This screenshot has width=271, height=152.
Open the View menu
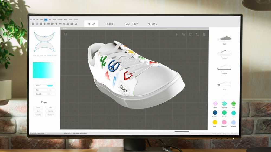click(37, 20)
